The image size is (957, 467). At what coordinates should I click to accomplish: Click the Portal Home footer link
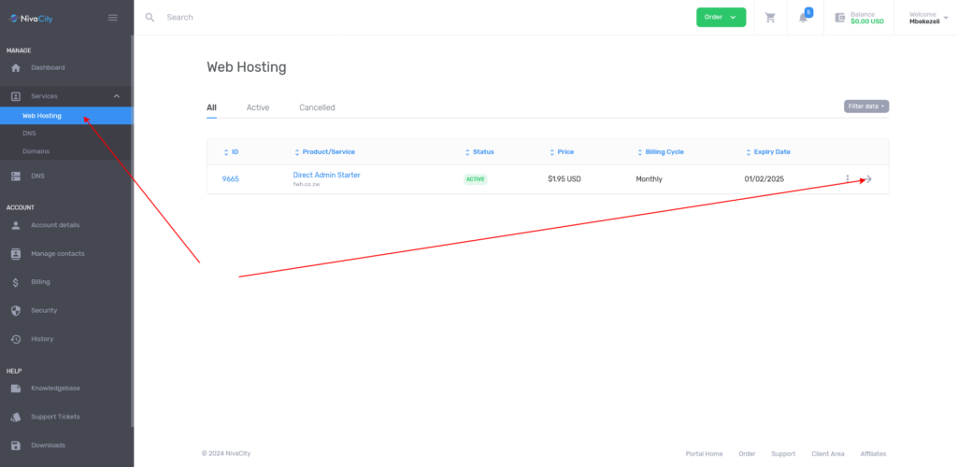[704, 454]
